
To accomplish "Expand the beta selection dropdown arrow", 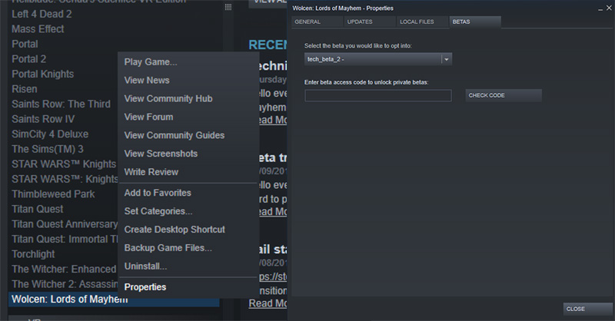I will point(446,59).
